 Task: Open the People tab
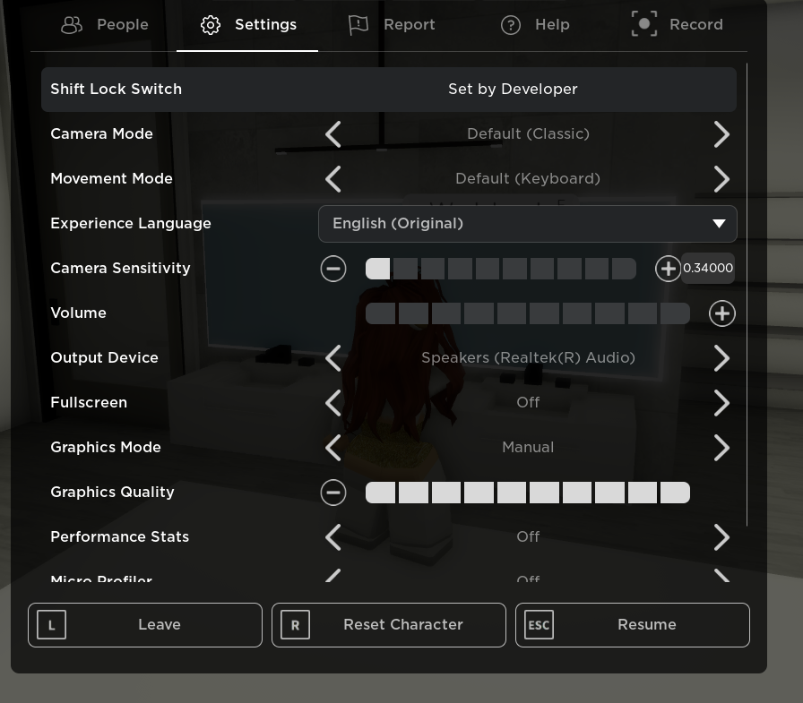pyautogui.click(x=105, y=24)
